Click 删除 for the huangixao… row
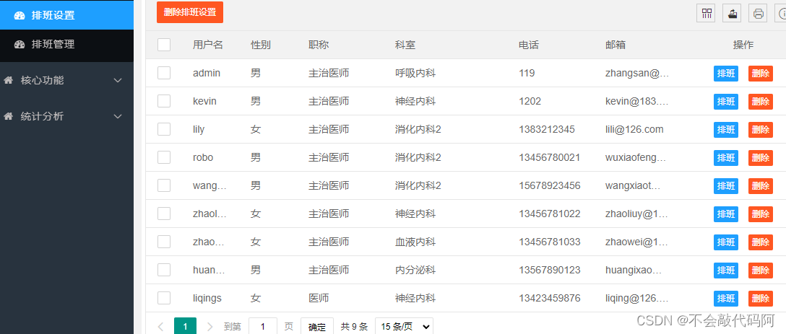This screenshot has width=786, height=334. pyautogui.click(x=761, y=271)
